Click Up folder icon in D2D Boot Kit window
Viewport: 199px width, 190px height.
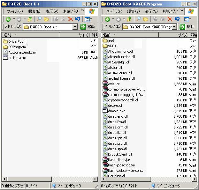pos(30,19)
